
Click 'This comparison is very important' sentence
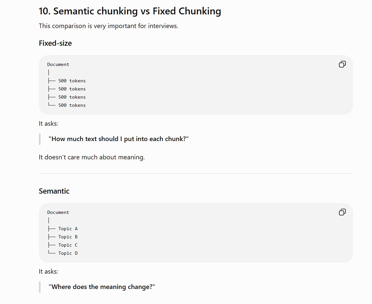108,26
